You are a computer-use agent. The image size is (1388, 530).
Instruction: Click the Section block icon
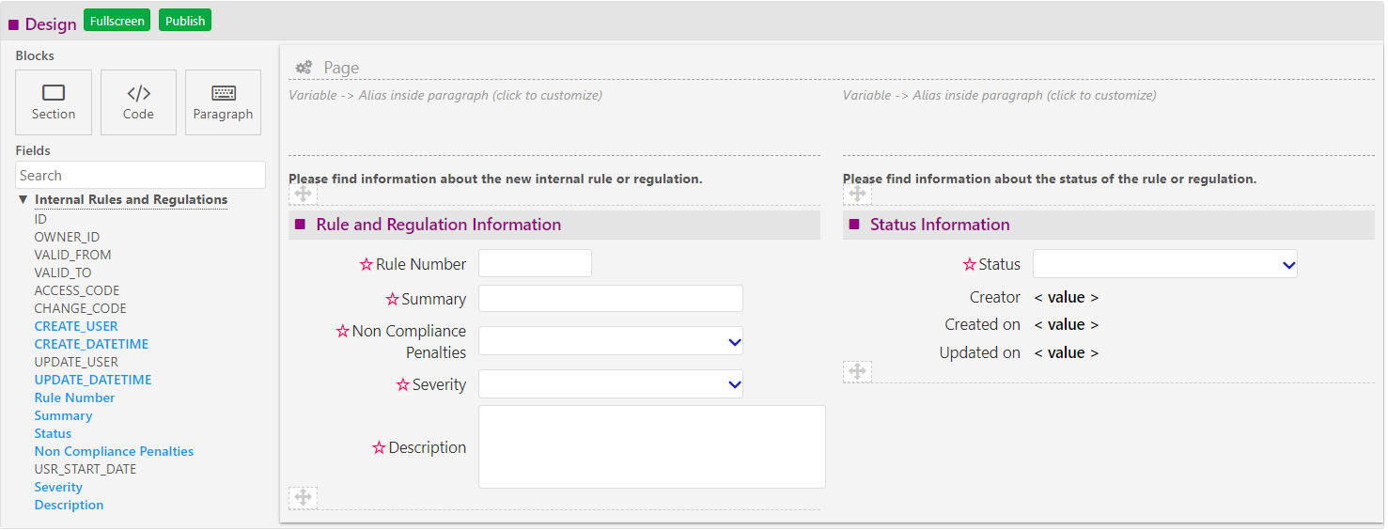54,93
